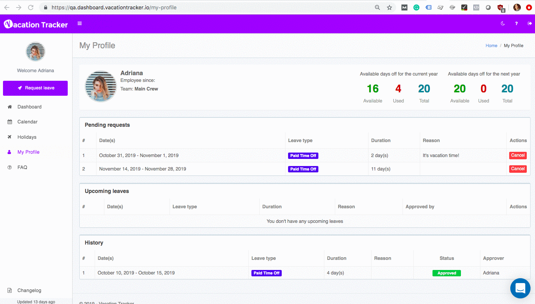Image resolution: width=535 pixels, height=304 pixels.
Task: Bookmark this page with the star icon
Action: (389, 7)
